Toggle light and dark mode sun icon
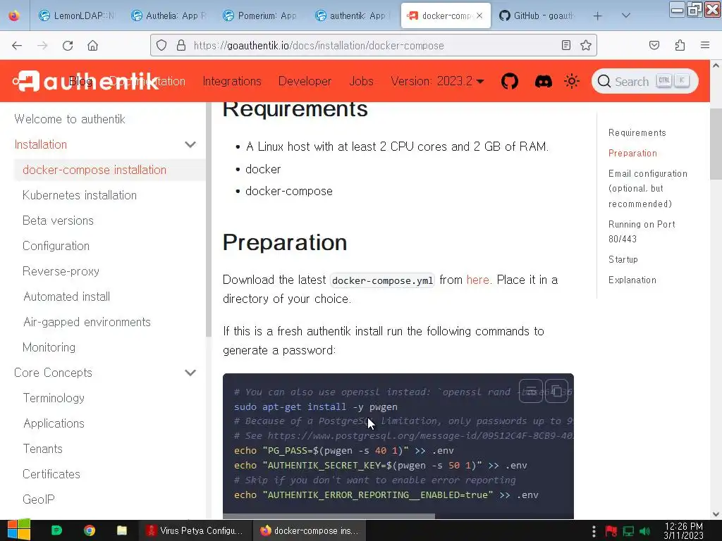 coord(572,82)
